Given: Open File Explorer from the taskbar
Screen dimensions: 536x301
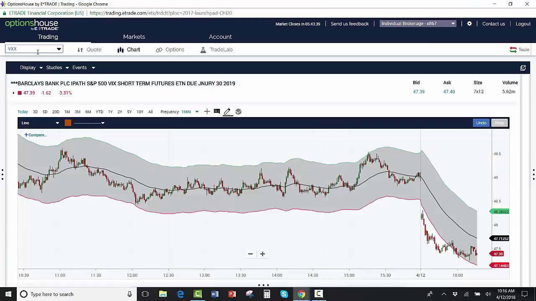Looking at the screenshot, I should [x=163, y=294].
